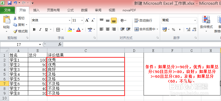This screenshot has height=101, width=221.
Task: Click the increase indent icon
Action: [128, 29]
